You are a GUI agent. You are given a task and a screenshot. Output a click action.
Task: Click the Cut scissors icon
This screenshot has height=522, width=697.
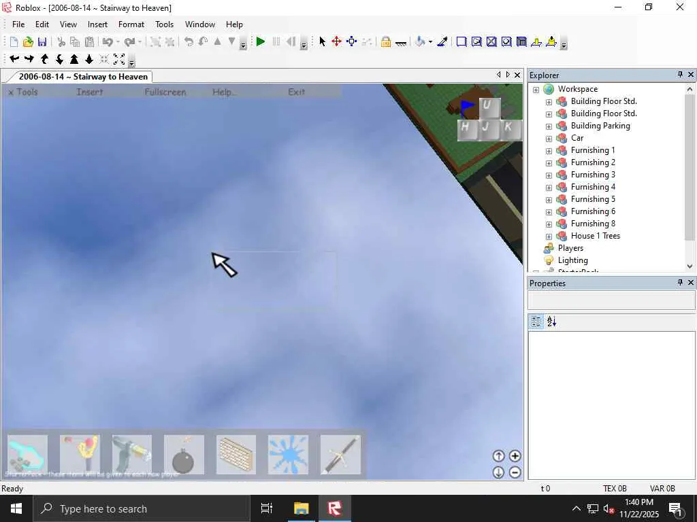coord(61,41)
